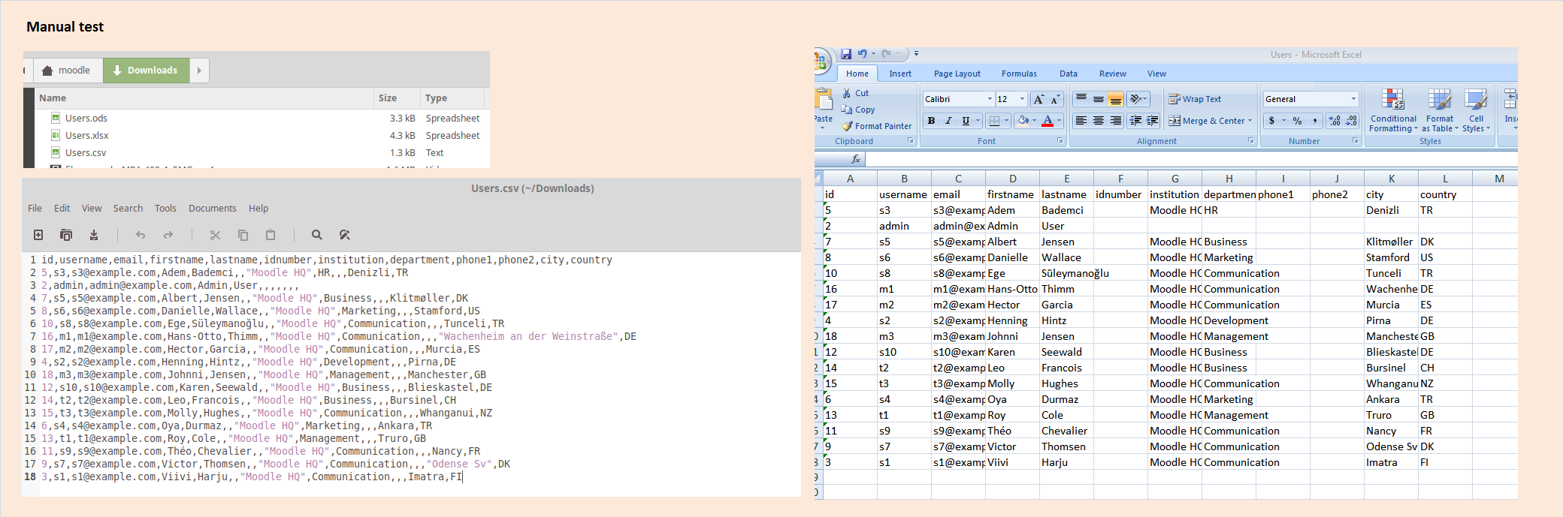Undo the last action in Excel
1563x517 pixels.
(x=862, y=54)
